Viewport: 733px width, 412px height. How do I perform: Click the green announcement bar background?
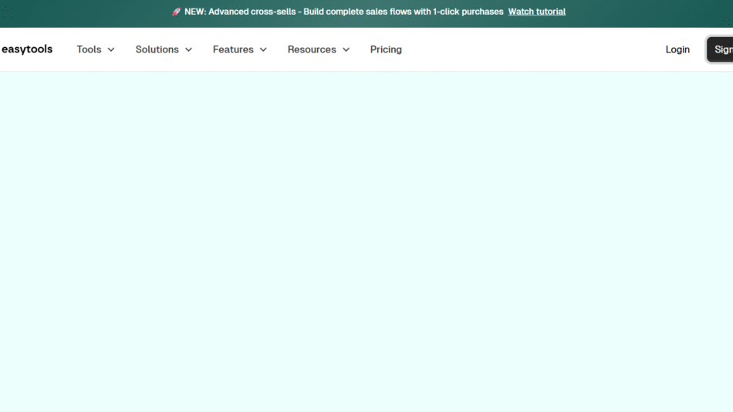coord(77,12)
